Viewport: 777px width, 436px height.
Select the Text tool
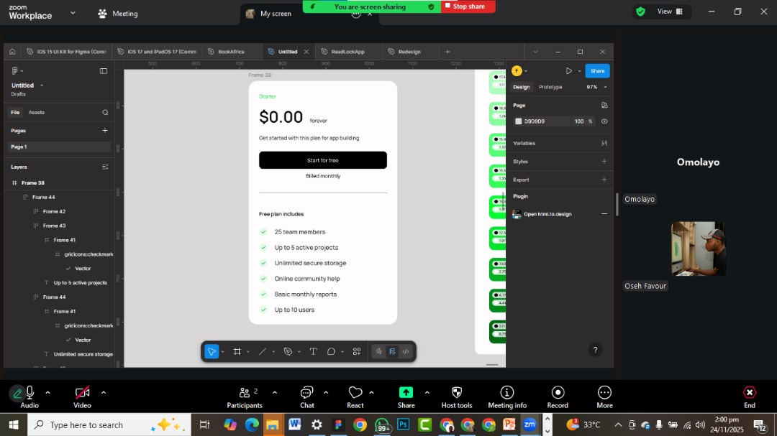click(314, 351)
